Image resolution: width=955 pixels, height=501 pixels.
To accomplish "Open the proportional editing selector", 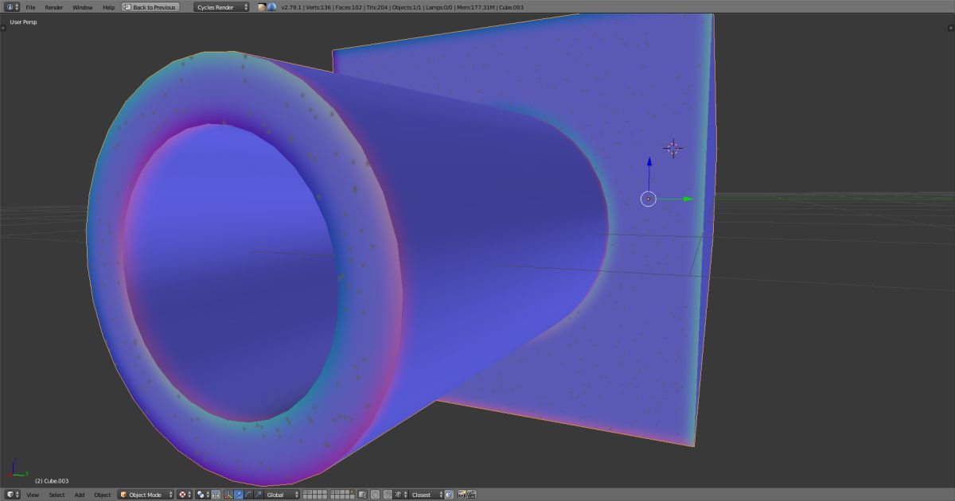I will [376, 495].
